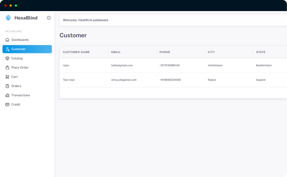The width and height of the screenshot is (287, 177).
Task: Click the Customer page heading
Action: tap(73, 35)
